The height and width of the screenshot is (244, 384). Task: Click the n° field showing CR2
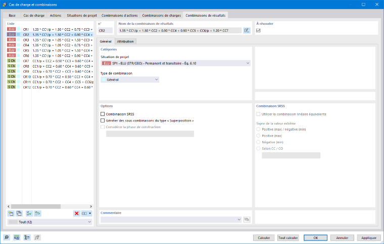105,31
